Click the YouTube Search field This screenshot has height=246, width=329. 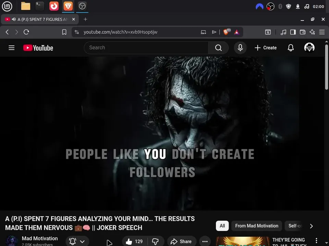click(x=146, y=48)
